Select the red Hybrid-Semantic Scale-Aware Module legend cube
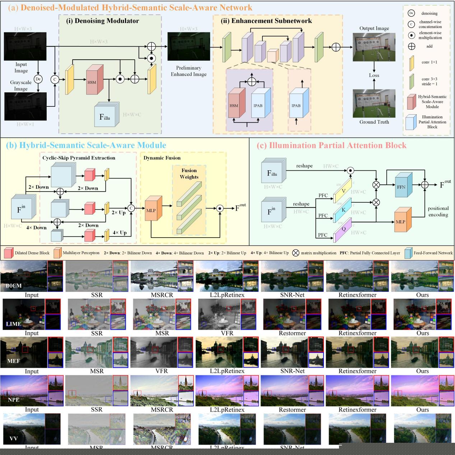Viewport: 455px width, 455px height. click(412, 102)
